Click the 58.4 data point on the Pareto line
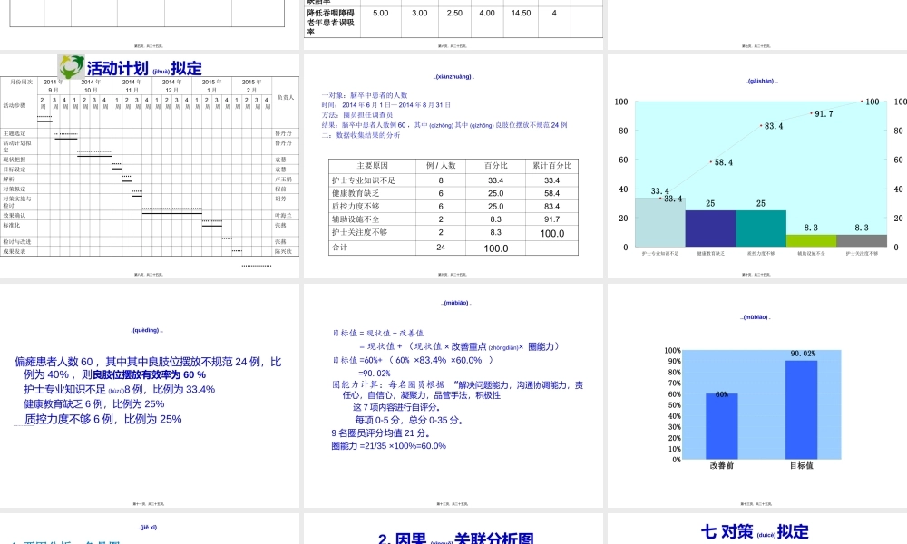The height and width of the screenshot is (544, 907). (711, 162)
